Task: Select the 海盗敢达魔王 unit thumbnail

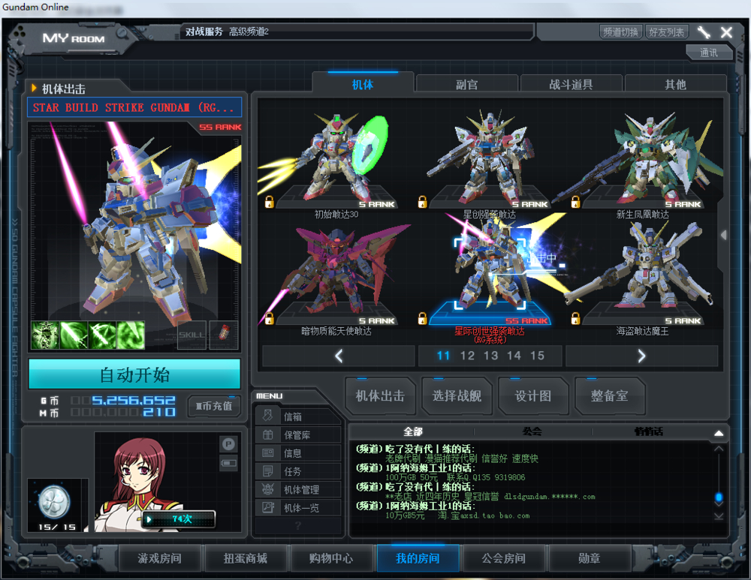Action: [x=642, y=273]
